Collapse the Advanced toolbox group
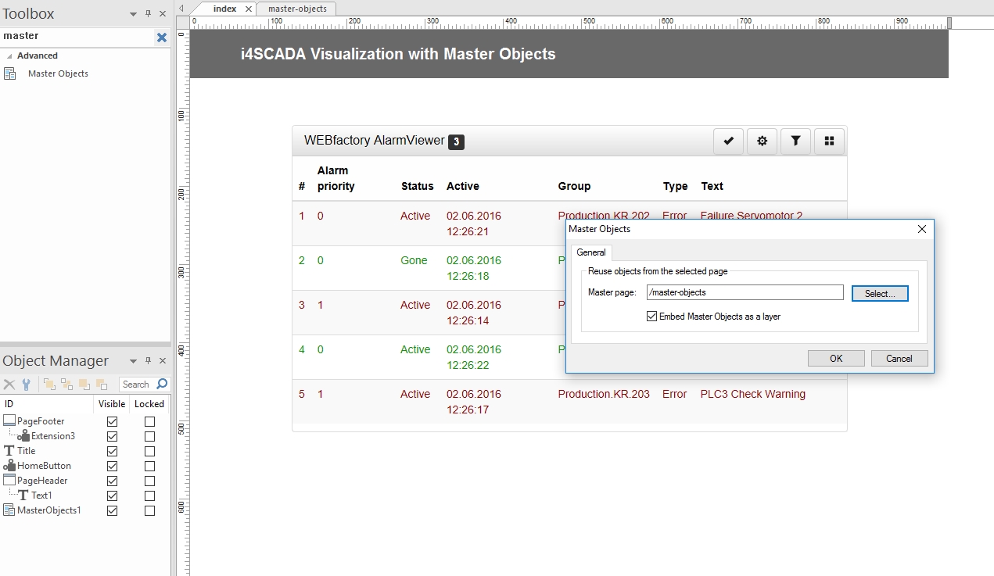This screenshot has height=576, width=994. [x=9, y=56]
